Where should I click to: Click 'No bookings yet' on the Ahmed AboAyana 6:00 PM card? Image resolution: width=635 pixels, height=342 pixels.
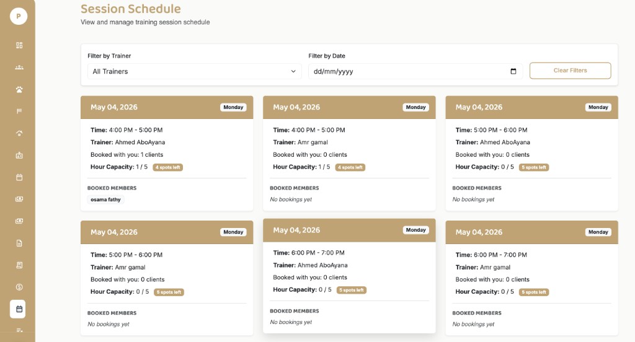[x=291, y=322]
